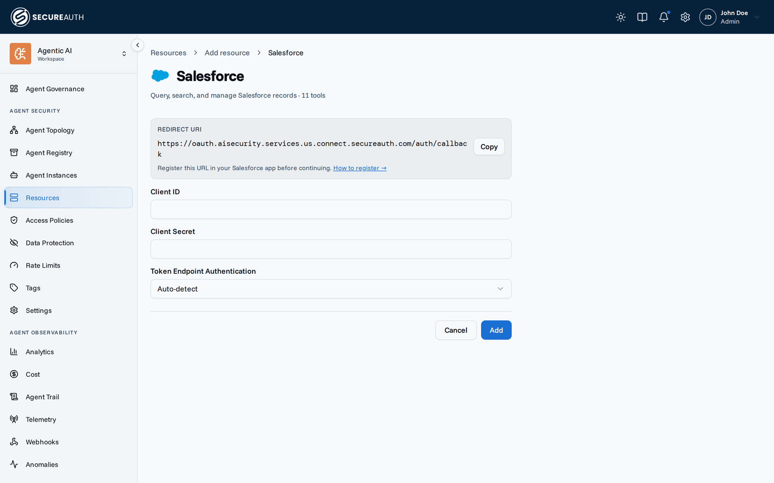Open Cost page
Viewport: 774px width, 483px height.
[68, 374]
